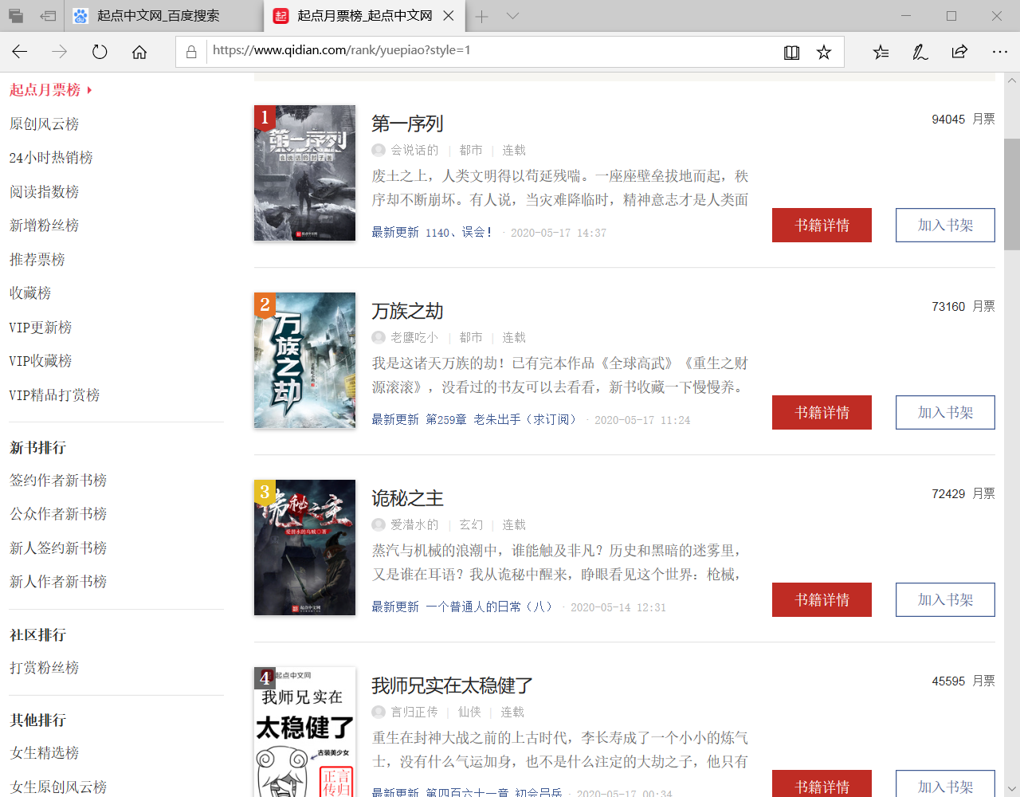The width and height of the screenshot is (1020, 797).
Task: Open the 万族之劫 title link
Action: (x=407, y=312)
